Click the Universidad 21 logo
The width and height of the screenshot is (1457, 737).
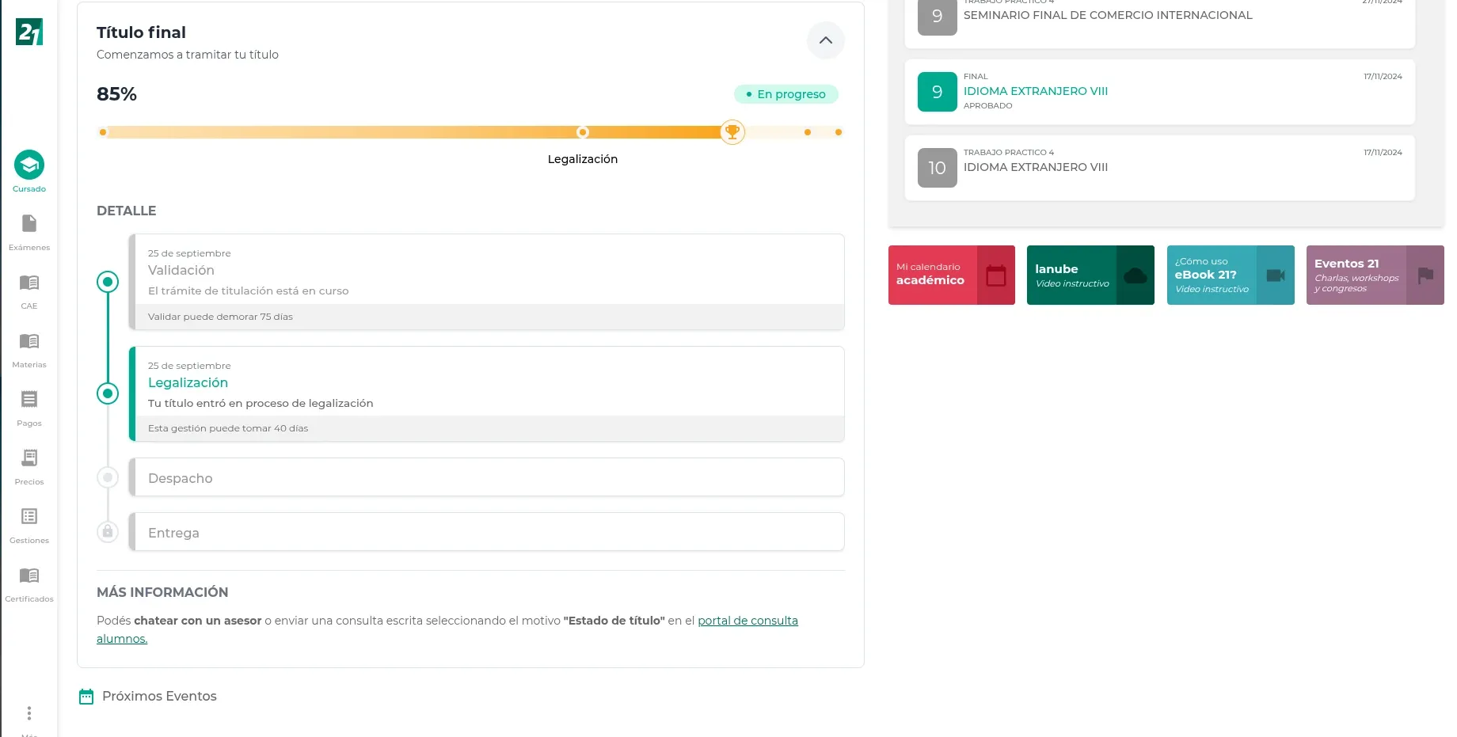click(x=29, y=32)
